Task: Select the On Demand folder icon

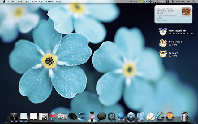Action: [163, 43]
